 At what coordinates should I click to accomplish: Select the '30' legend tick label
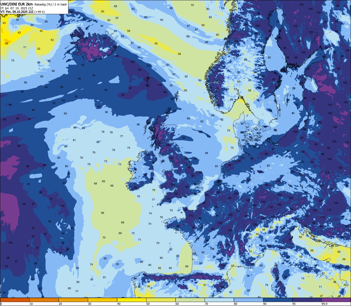pyautogui.click(x=90, y=304)
